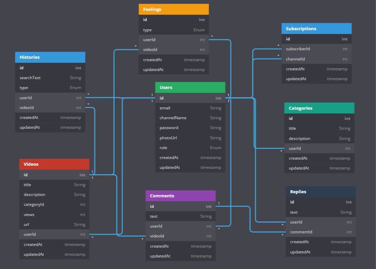Click updatedAt row in Categories table
Screen dimensions: 376x269
319,168
